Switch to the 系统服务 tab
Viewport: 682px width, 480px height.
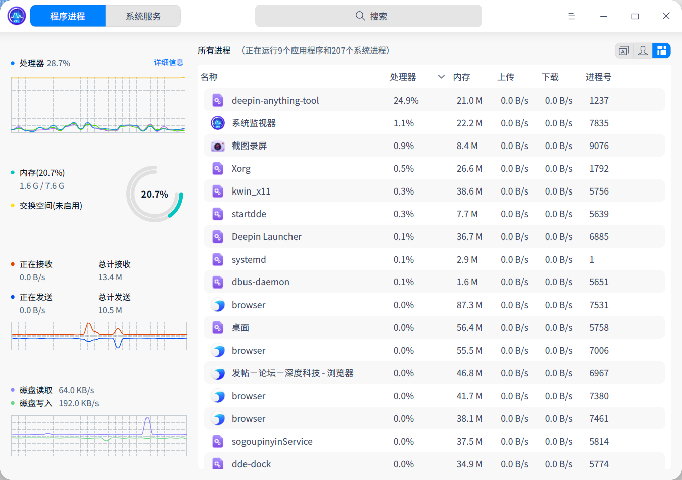[143, 16]
